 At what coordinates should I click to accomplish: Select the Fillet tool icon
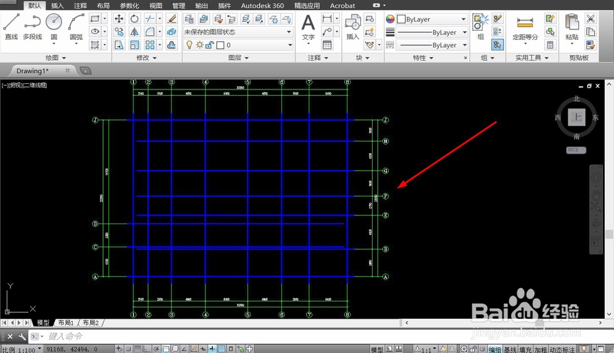coord(150,32)
